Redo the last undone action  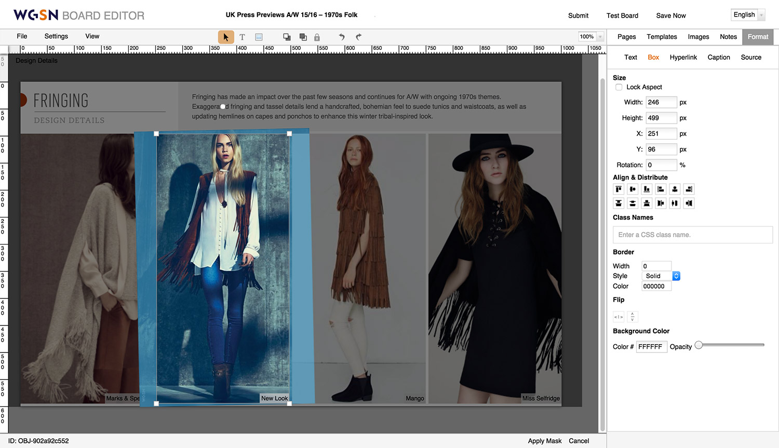point(358,37)
